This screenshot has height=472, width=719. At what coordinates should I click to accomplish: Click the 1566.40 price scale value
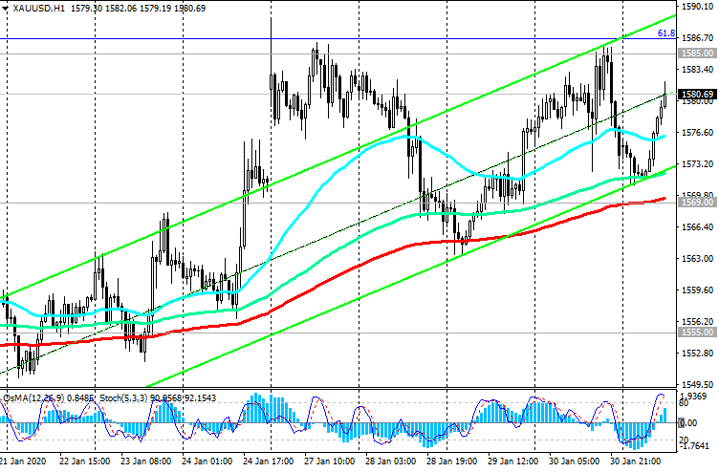coord(697,226)
